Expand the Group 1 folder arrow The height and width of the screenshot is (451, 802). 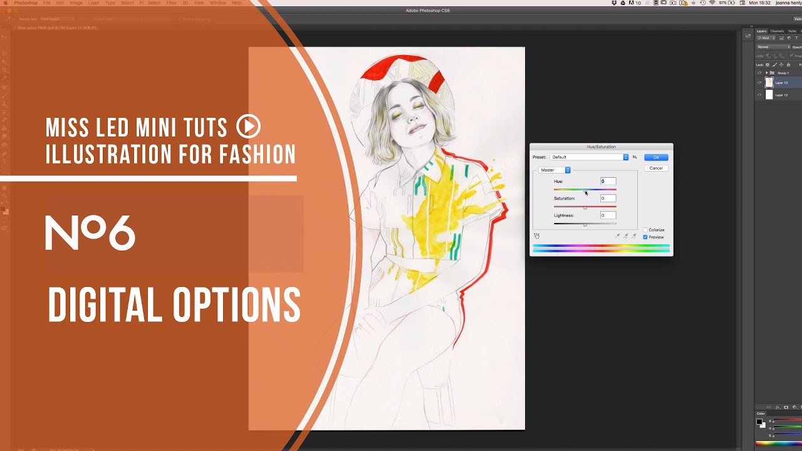[x=766, y=73]
